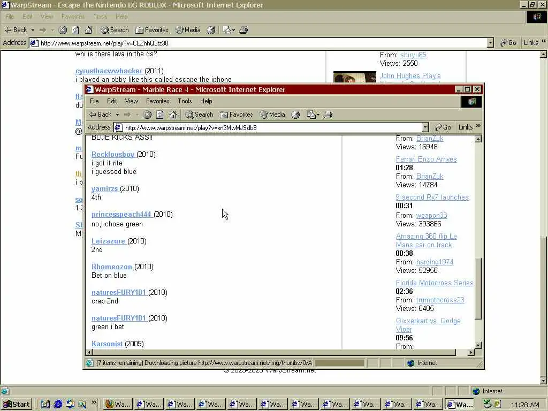Viewport: 548px width, 411px height.
Task: Open Recklousboy commenter profile link
Action: tap(113, 154)
